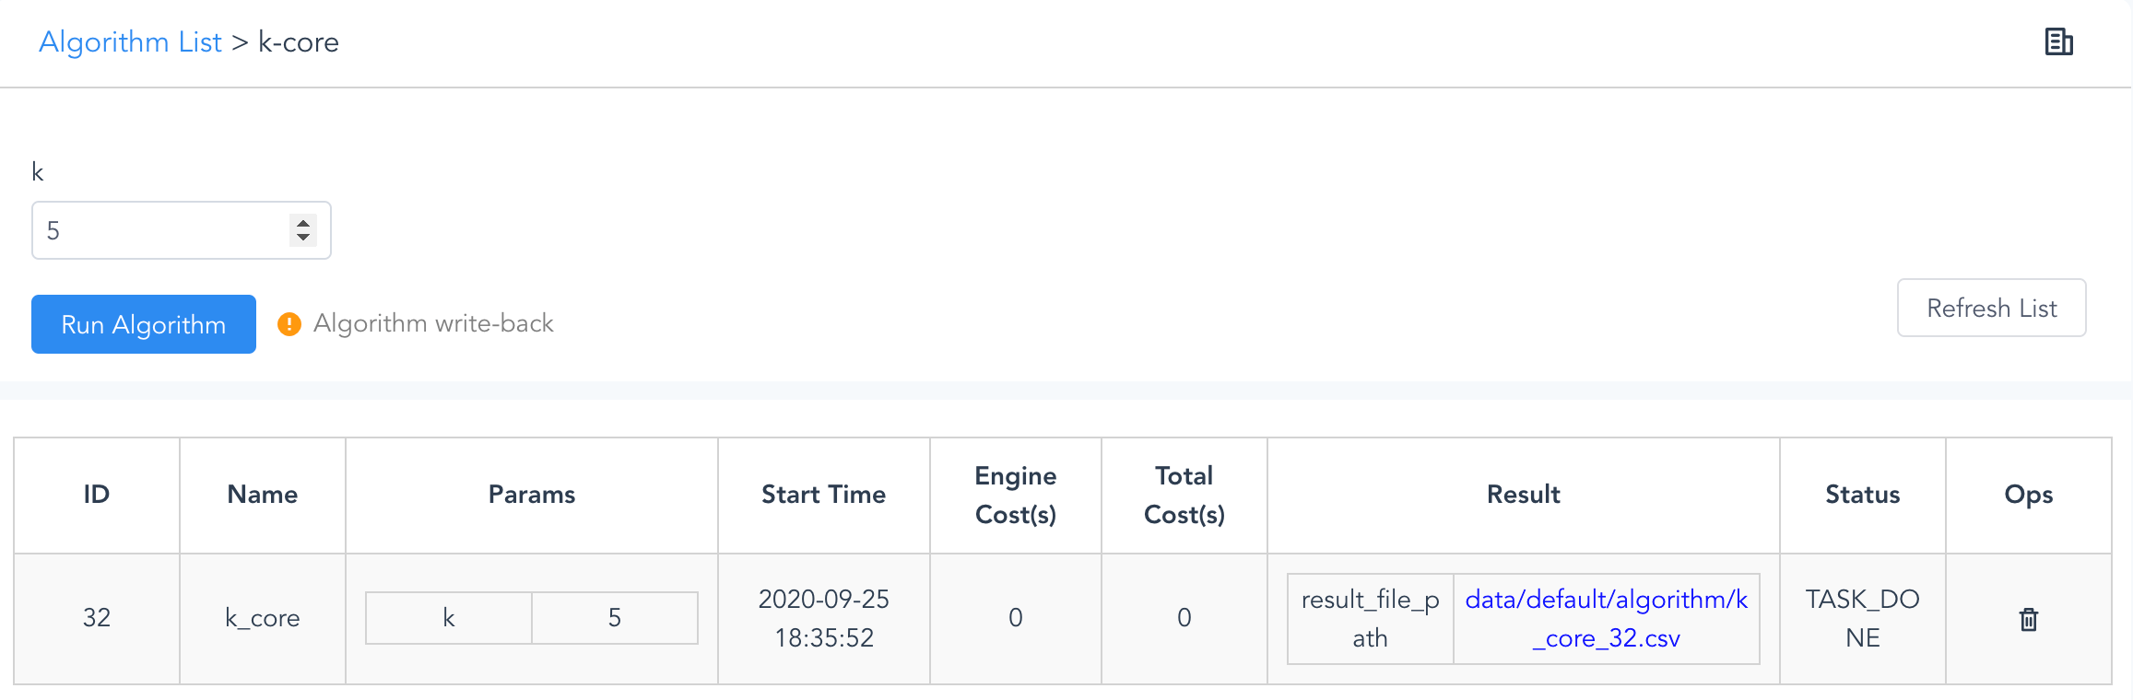This screenshot has height=700, width=2133.
Task: Click the Run Algorithm button
Action: tap(144, 324)
